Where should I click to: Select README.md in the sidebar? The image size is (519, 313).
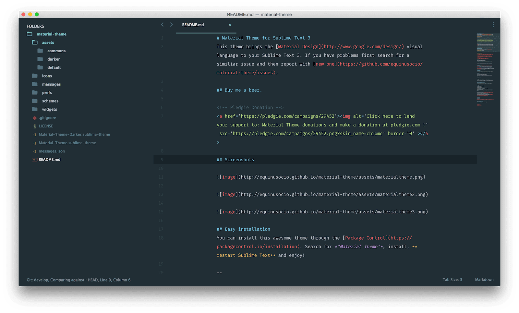point(49,160)
